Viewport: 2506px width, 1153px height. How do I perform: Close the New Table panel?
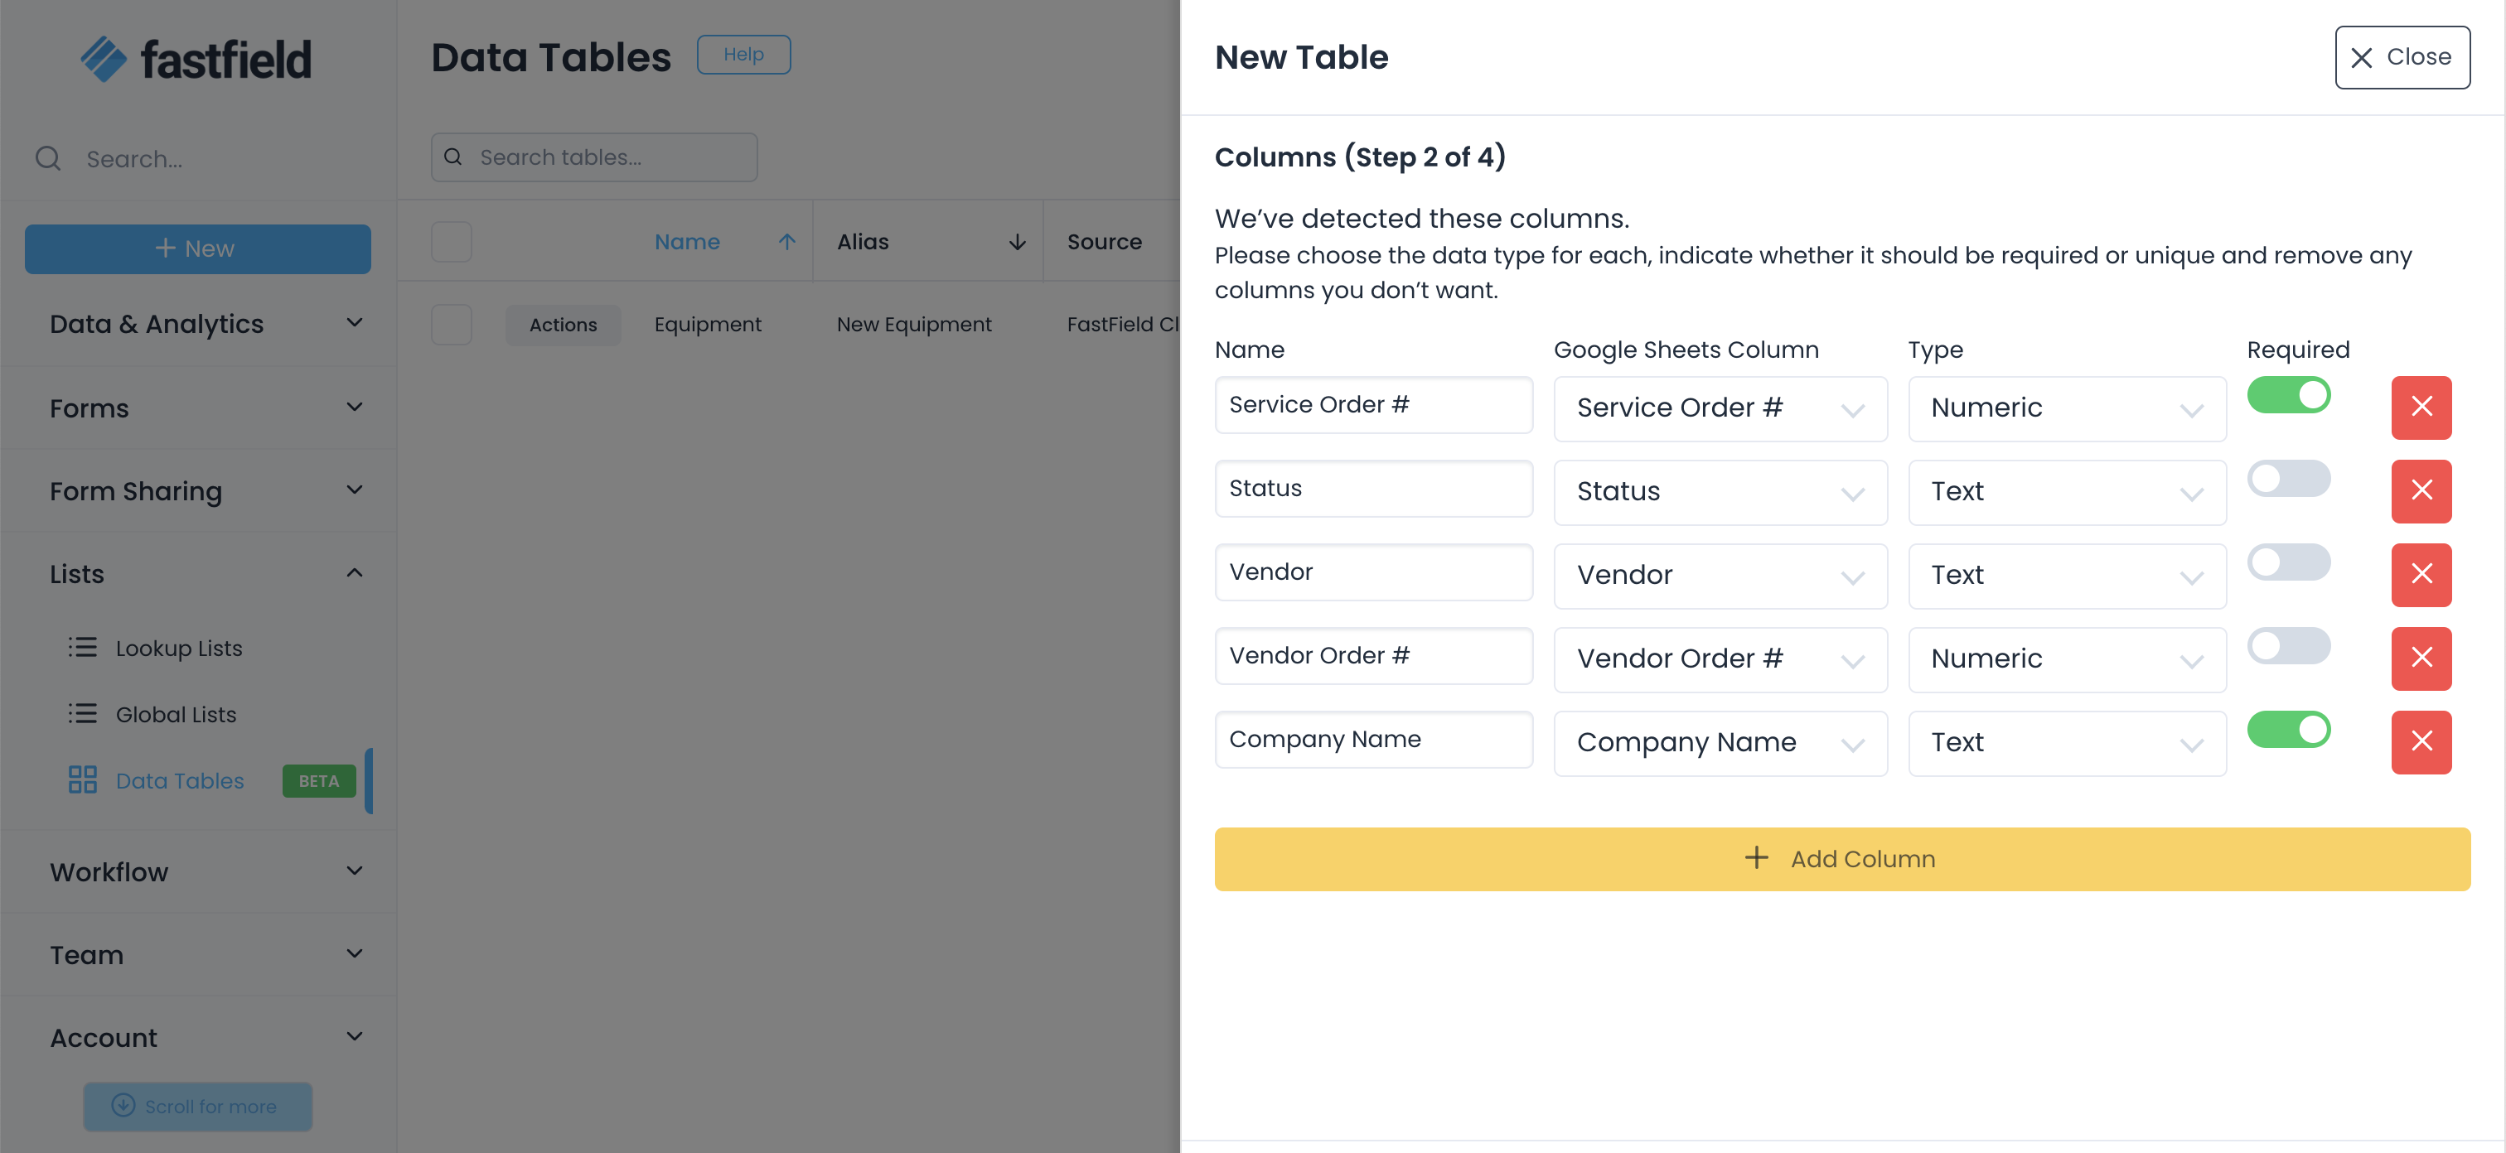click(2401, 57)
